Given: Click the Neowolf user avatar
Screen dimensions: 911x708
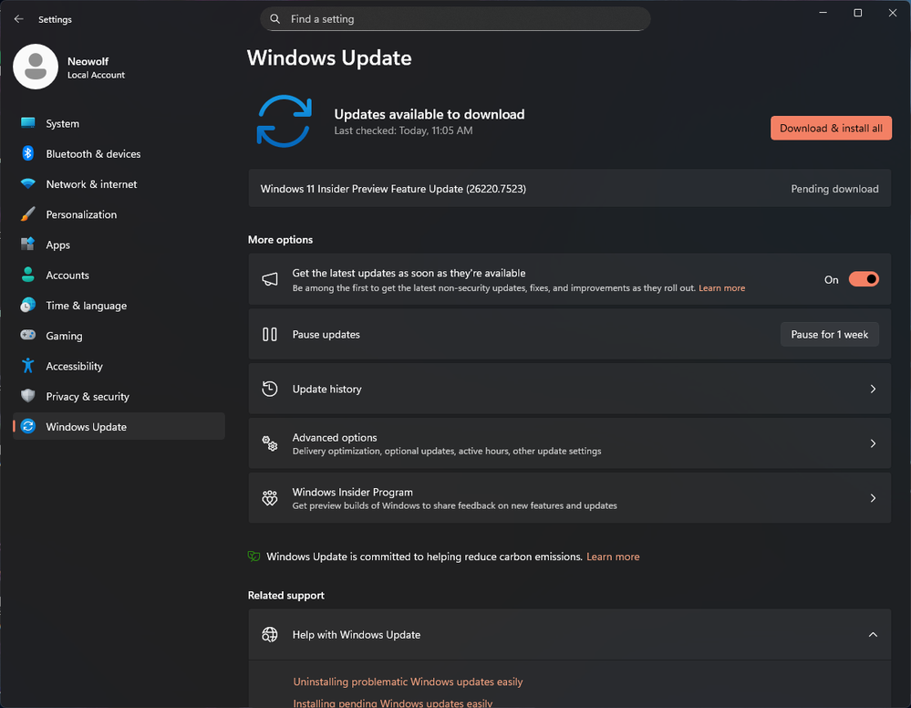Looking at the screenshot, I should click(x=36, y=67).
